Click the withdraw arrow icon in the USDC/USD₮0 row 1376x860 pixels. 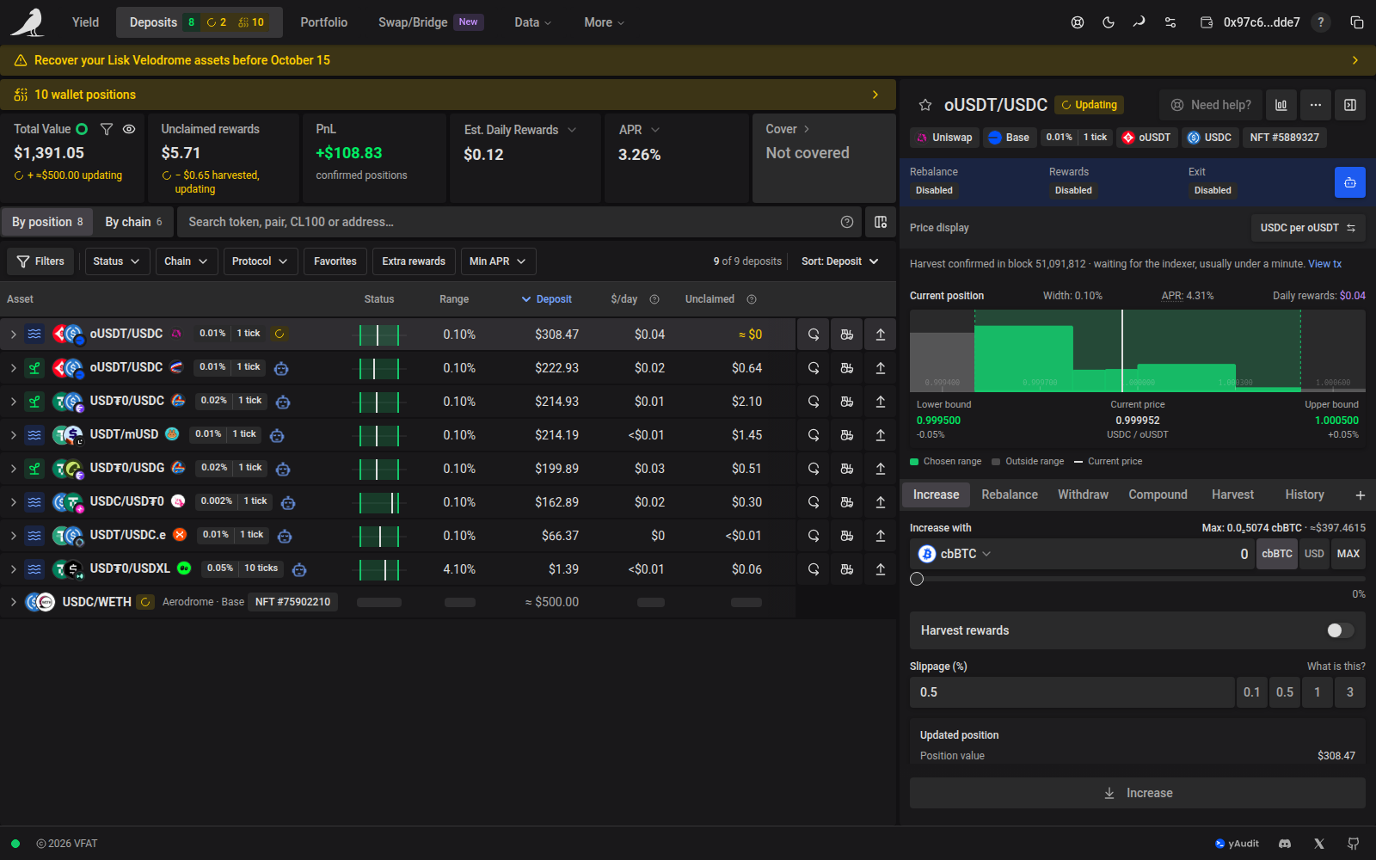881,502
